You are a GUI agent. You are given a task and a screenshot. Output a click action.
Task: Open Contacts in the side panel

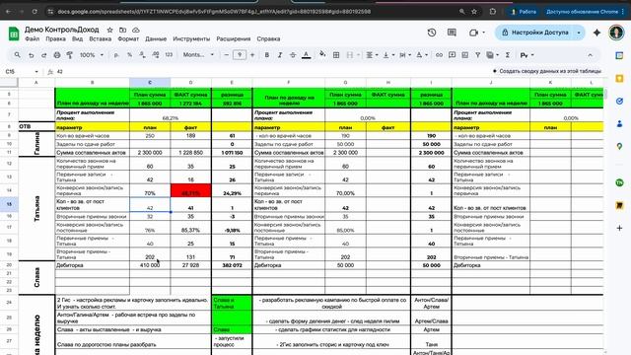pos(619,124)
